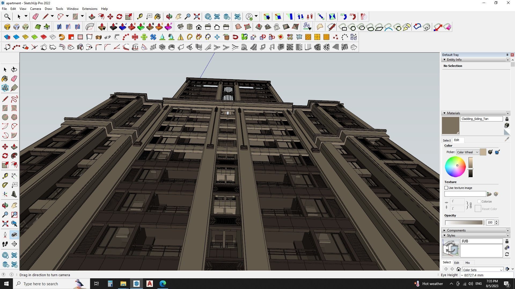515x289 pixels.
Task: Select the Eraser tool in the top toolbar
Action: click(35, 17)
